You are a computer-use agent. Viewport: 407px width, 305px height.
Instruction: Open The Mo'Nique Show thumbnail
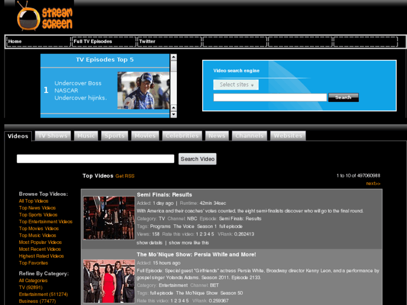point(109,281)
